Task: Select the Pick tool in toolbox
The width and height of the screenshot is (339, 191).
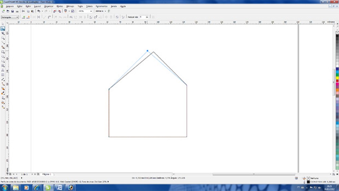Action: (x=3, y=24)
